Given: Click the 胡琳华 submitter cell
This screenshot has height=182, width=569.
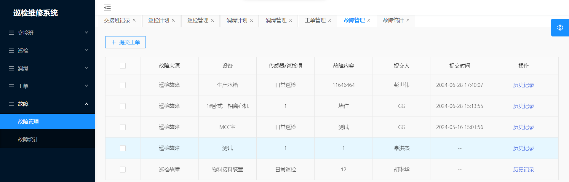Looking at the screenshot, I should click(x=402, y=170).
